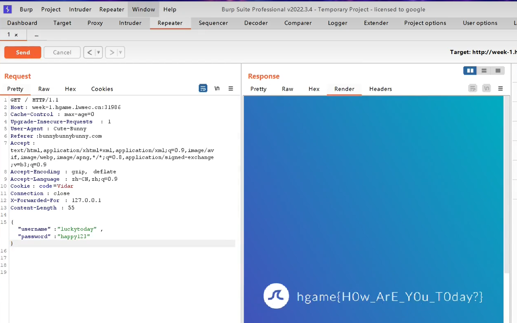Viewport: 517px width, 323px height.
Task: Open User options tab
Action: 480,23
